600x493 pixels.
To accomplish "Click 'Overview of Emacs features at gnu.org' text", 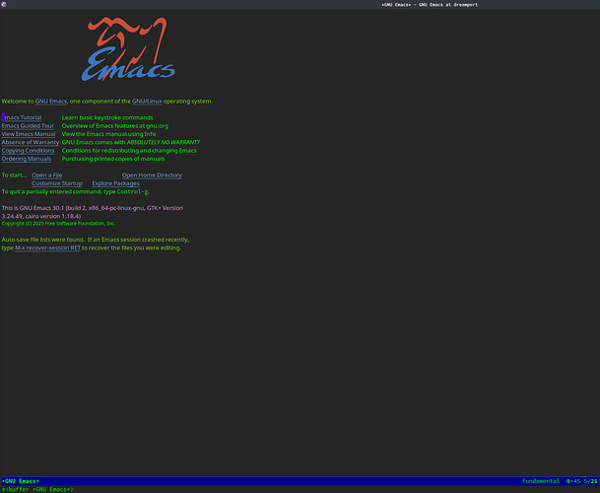I will click(x=115, y=126).
